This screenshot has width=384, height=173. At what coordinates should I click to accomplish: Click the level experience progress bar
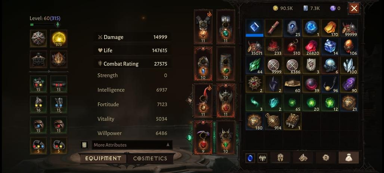[42, 25]
